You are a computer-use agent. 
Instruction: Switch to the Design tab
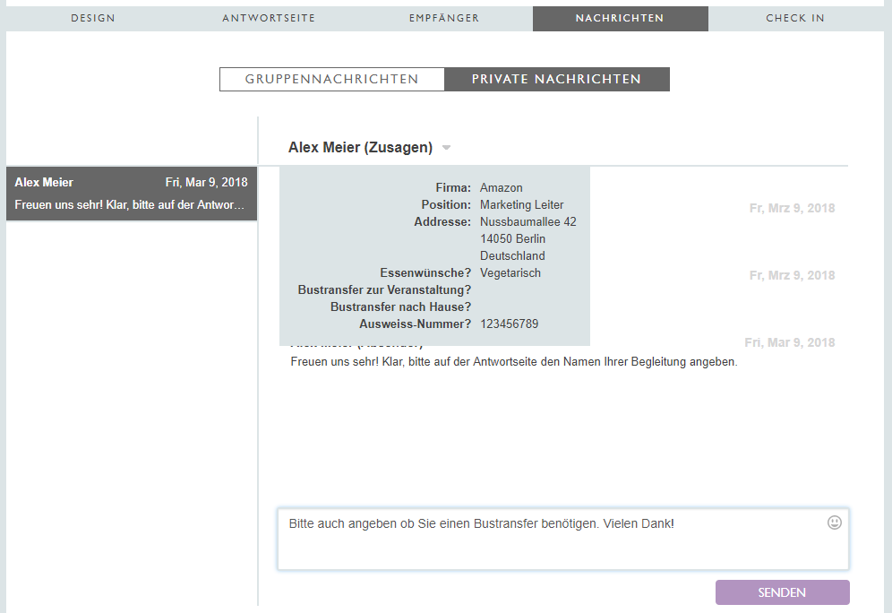click(93, 19)
